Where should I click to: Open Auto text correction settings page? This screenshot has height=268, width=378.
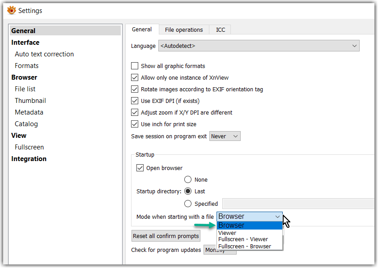coord(44,54)
